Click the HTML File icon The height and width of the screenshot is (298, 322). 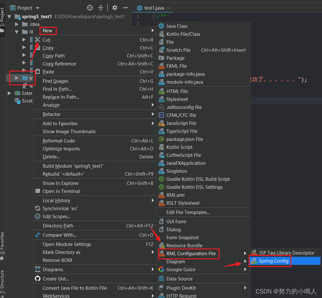[162, 91]
